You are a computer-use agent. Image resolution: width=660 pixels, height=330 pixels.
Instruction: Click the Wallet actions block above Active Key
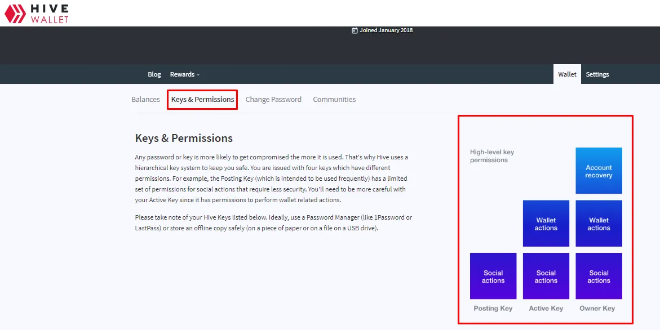546,223
